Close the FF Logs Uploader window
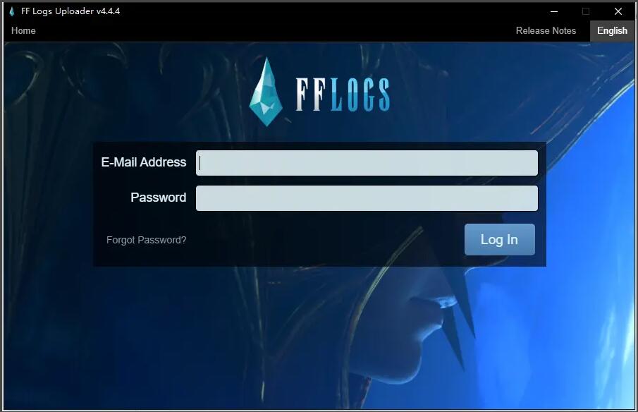Image resolution: width=638 pixels, height=412 pixels. pos(618,11)
